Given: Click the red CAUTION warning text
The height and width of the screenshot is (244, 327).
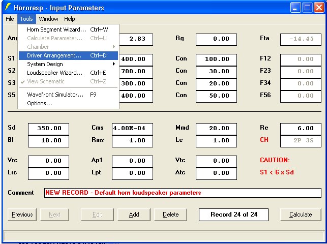Looking at the screenshot, I should click(x=275, y=160).
